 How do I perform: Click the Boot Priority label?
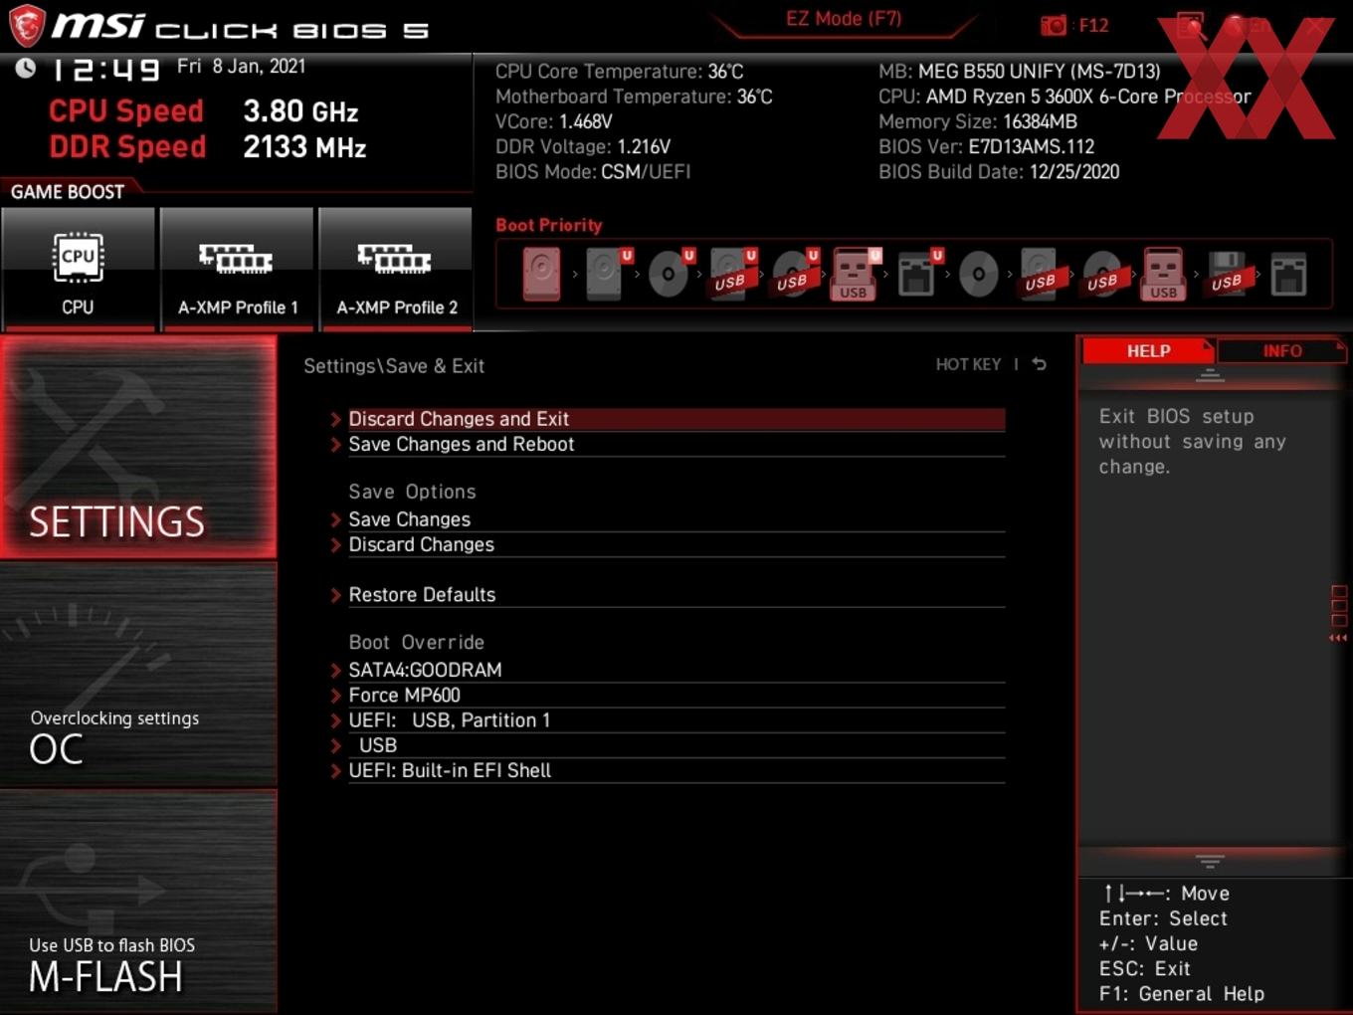(x=549, y=225)
